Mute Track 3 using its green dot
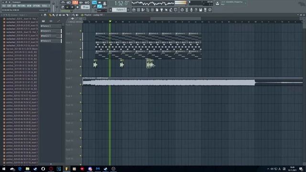306x172 pixels. pyautogui.click(x=81, y=49)
